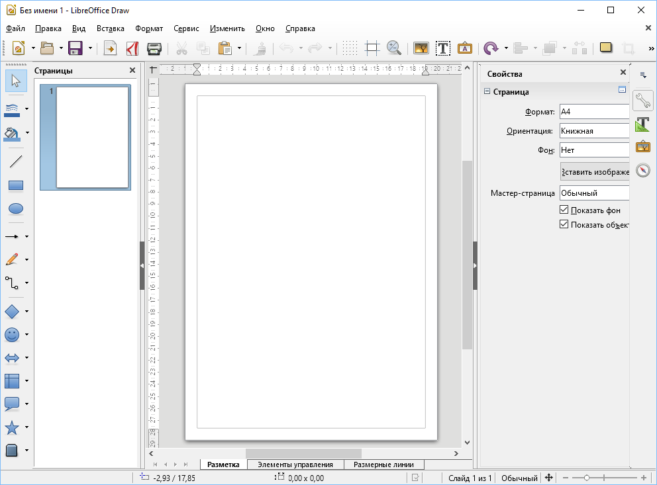The image size is (657, 485).
Task: Close the Страницы panel
Action: click(132, 70)
